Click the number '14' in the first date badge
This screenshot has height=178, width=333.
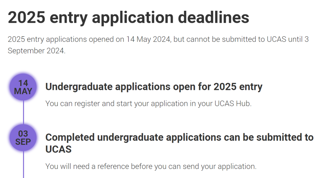pos(23,83)
